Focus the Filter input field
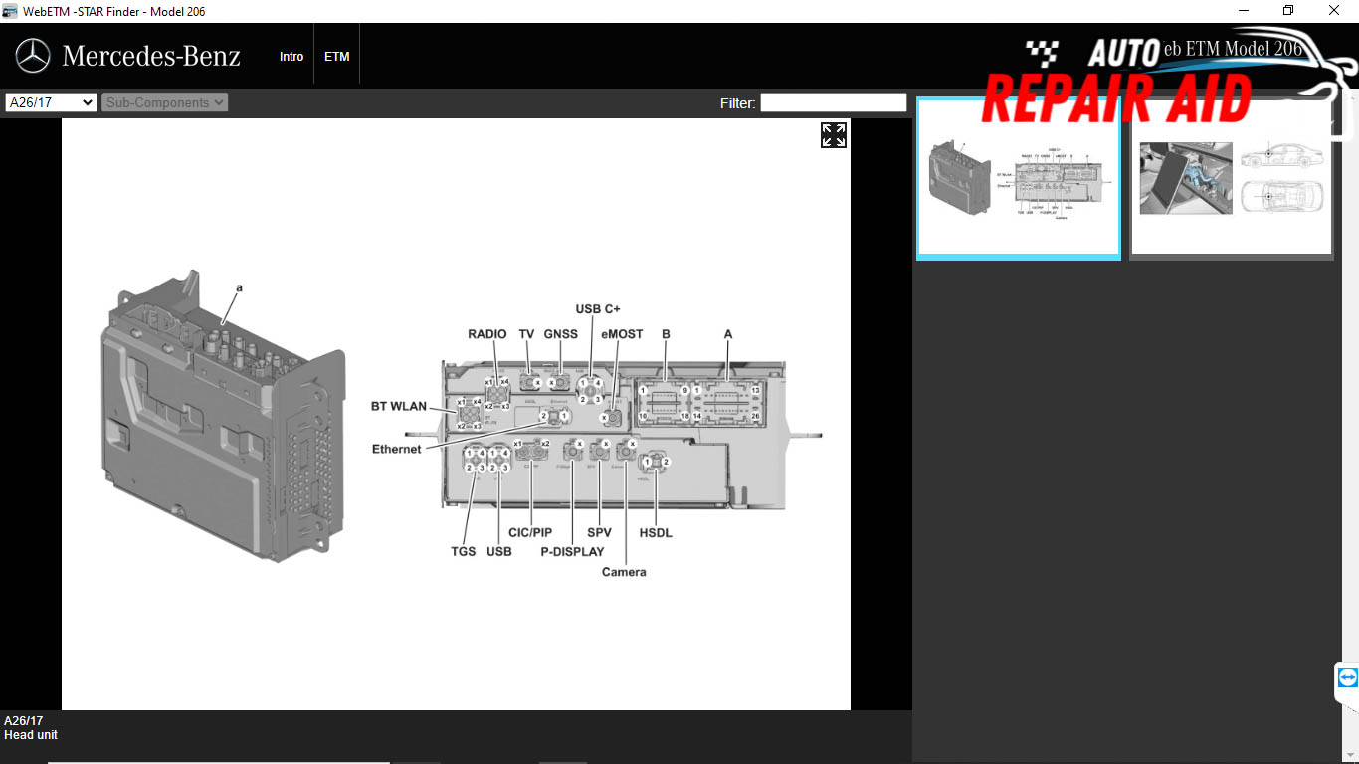This screenshot has width=1359, height=764. coord(834,102)
